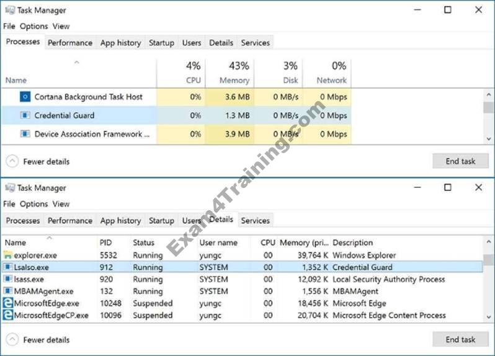Open Details tab in upper window

point(221,43)
